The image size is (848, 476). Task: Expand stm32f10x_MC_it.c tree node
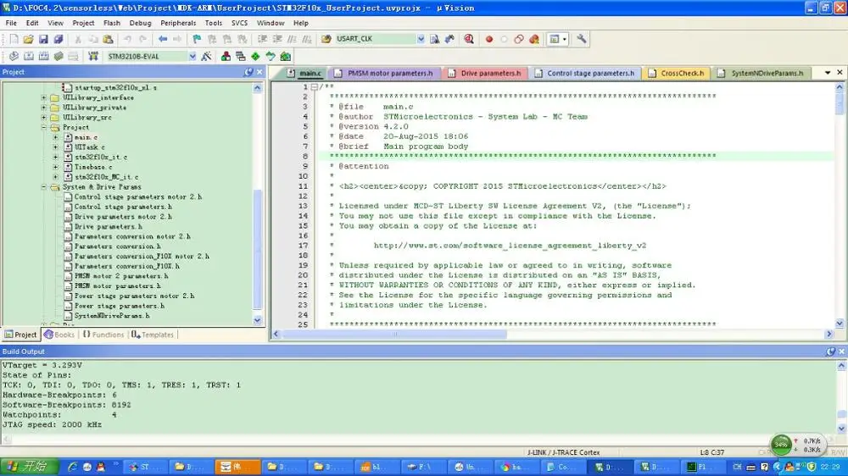point(56,177)
